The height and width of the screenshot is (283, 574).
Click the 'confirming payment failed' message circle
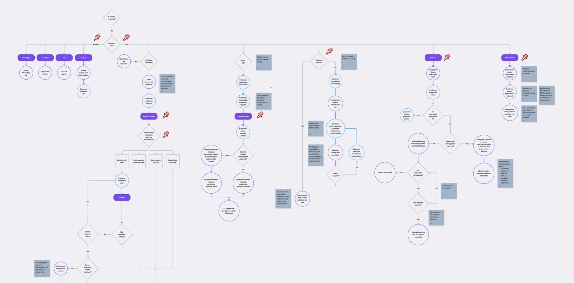[211, 183]
